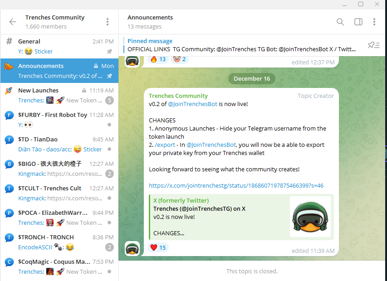Open the Announcements topic header title
Viewport: 387px width, 281px height.
pyautogui.click(x=150, y=18)
